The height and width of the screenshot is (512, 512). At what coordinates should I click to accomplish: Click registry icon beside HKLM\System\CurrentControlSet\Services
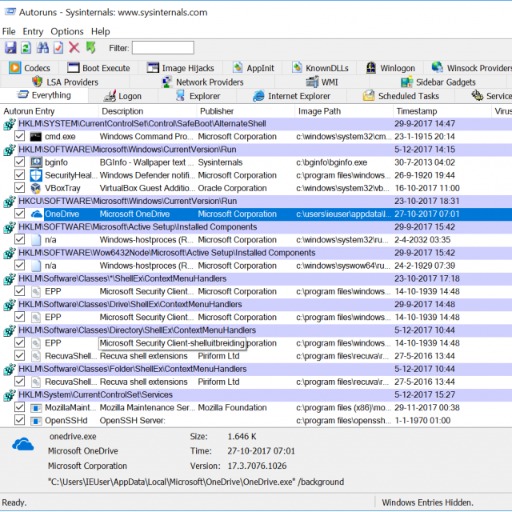(x=10, y=395)
